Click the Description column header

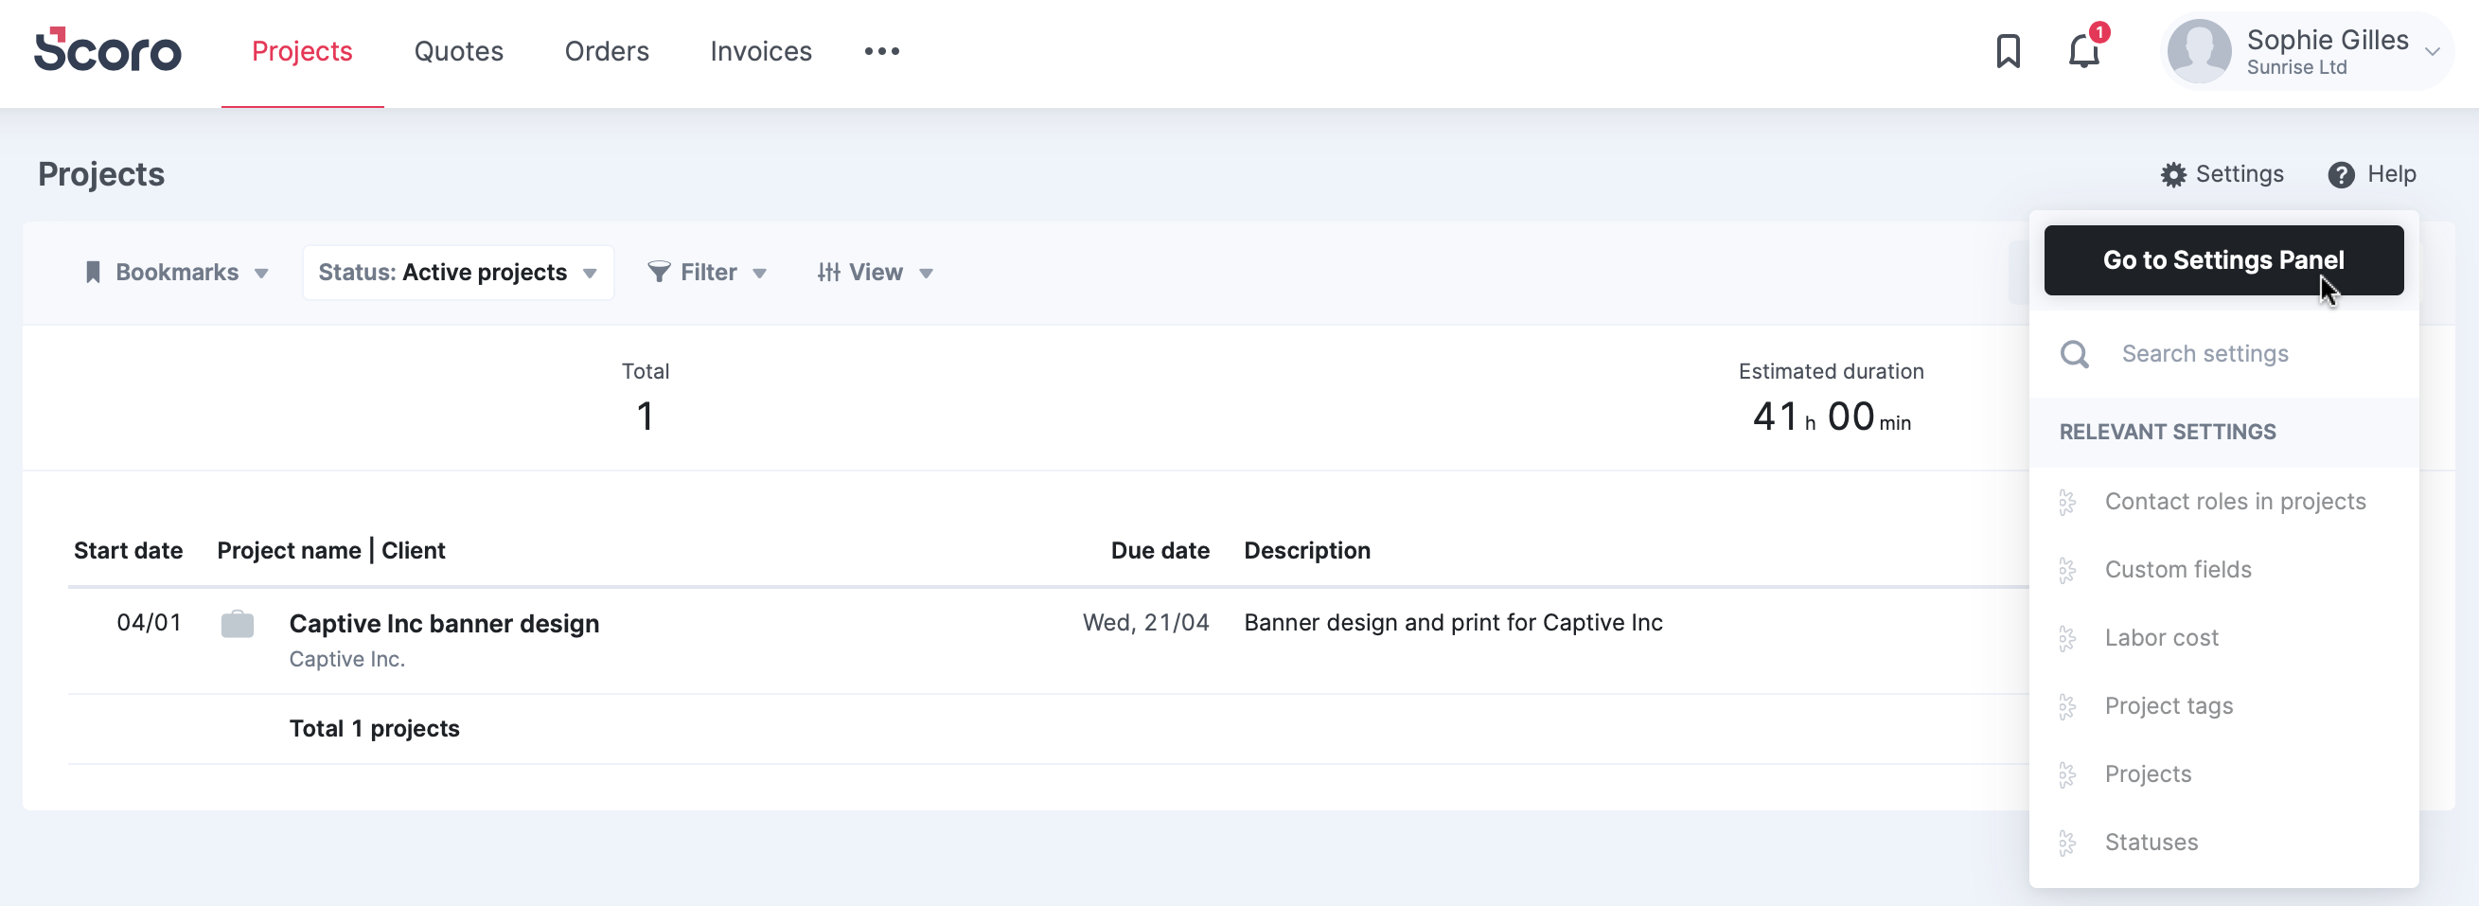pyautogui.click(x=1307, y=551)
